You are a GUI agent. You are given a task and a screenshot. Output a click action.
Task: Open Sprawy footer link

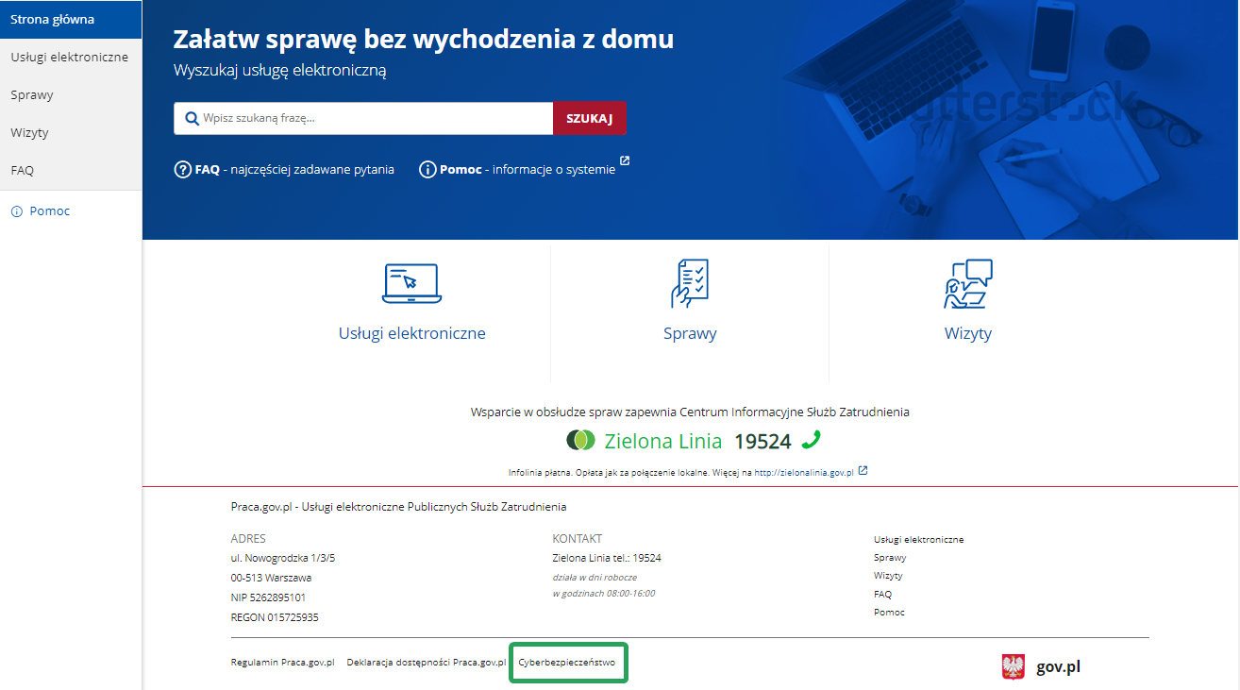pos(890,558)
